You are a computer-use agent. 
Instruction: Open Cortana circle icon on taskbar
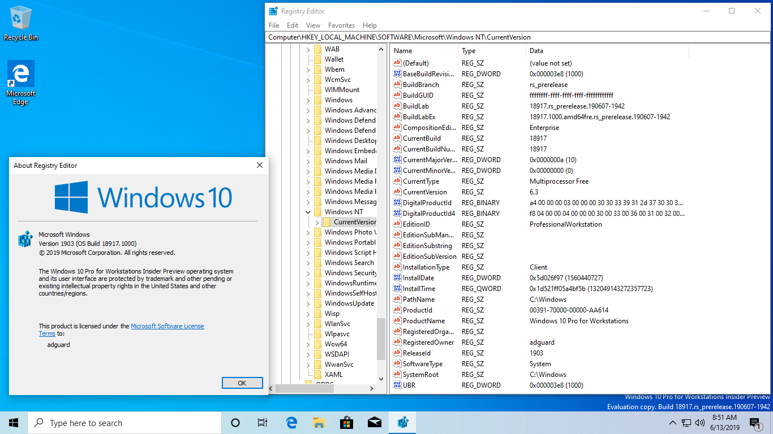pyautogui.click(x=235, y=423)
